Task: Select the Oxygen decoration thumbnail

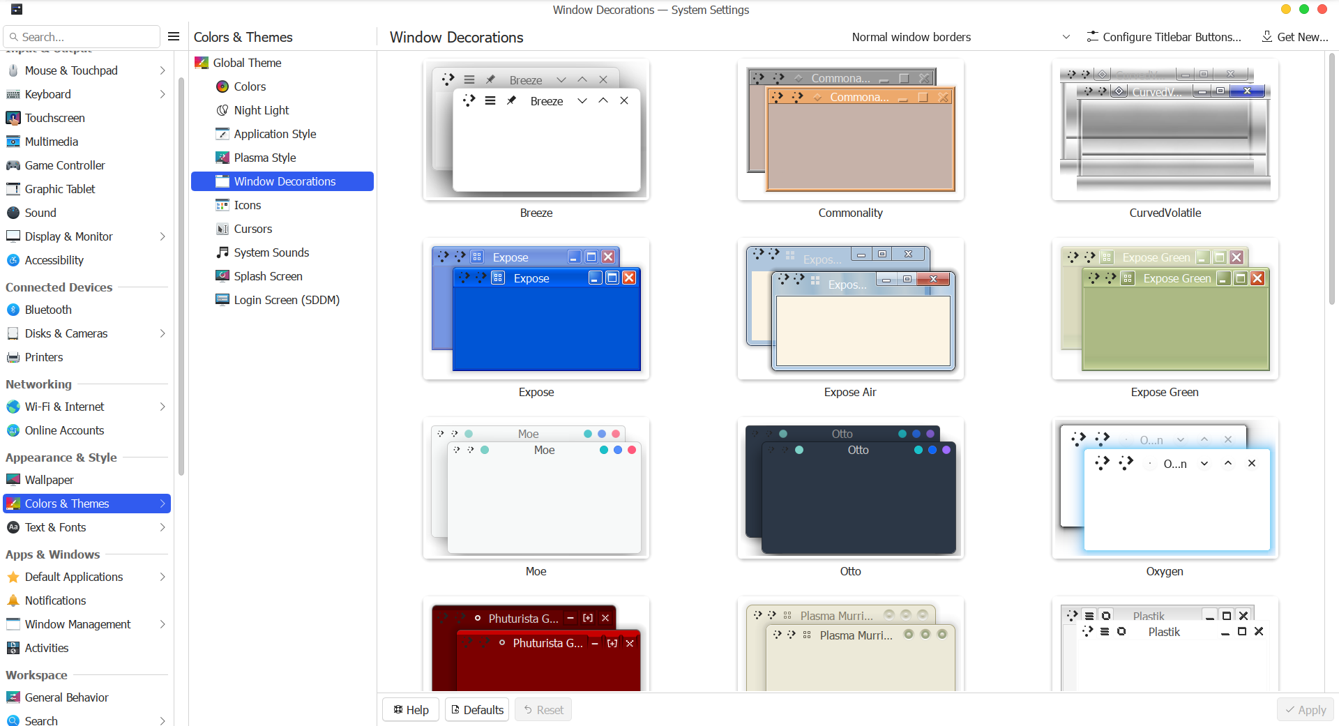Action: [1165, 489]
